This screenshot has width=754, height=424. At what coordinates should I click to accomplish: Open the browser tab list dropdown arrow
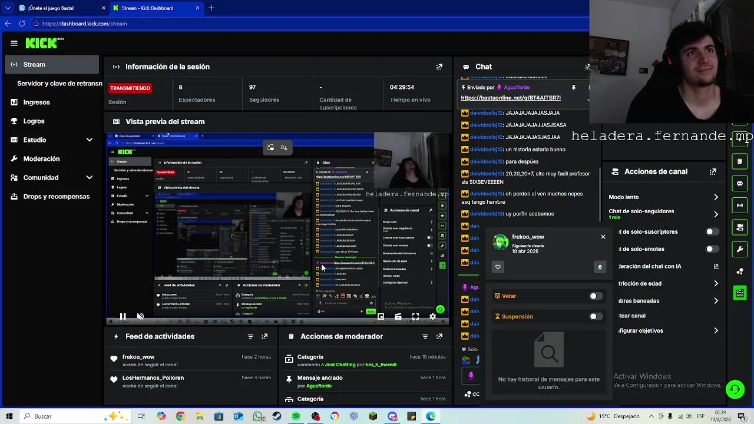point(8,8)
